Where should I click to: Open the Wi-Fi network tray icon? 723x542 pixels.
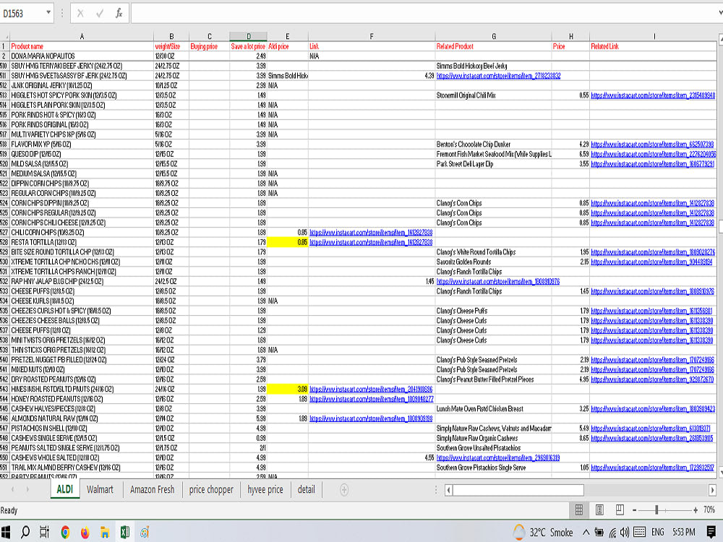(x=612, y=533)
